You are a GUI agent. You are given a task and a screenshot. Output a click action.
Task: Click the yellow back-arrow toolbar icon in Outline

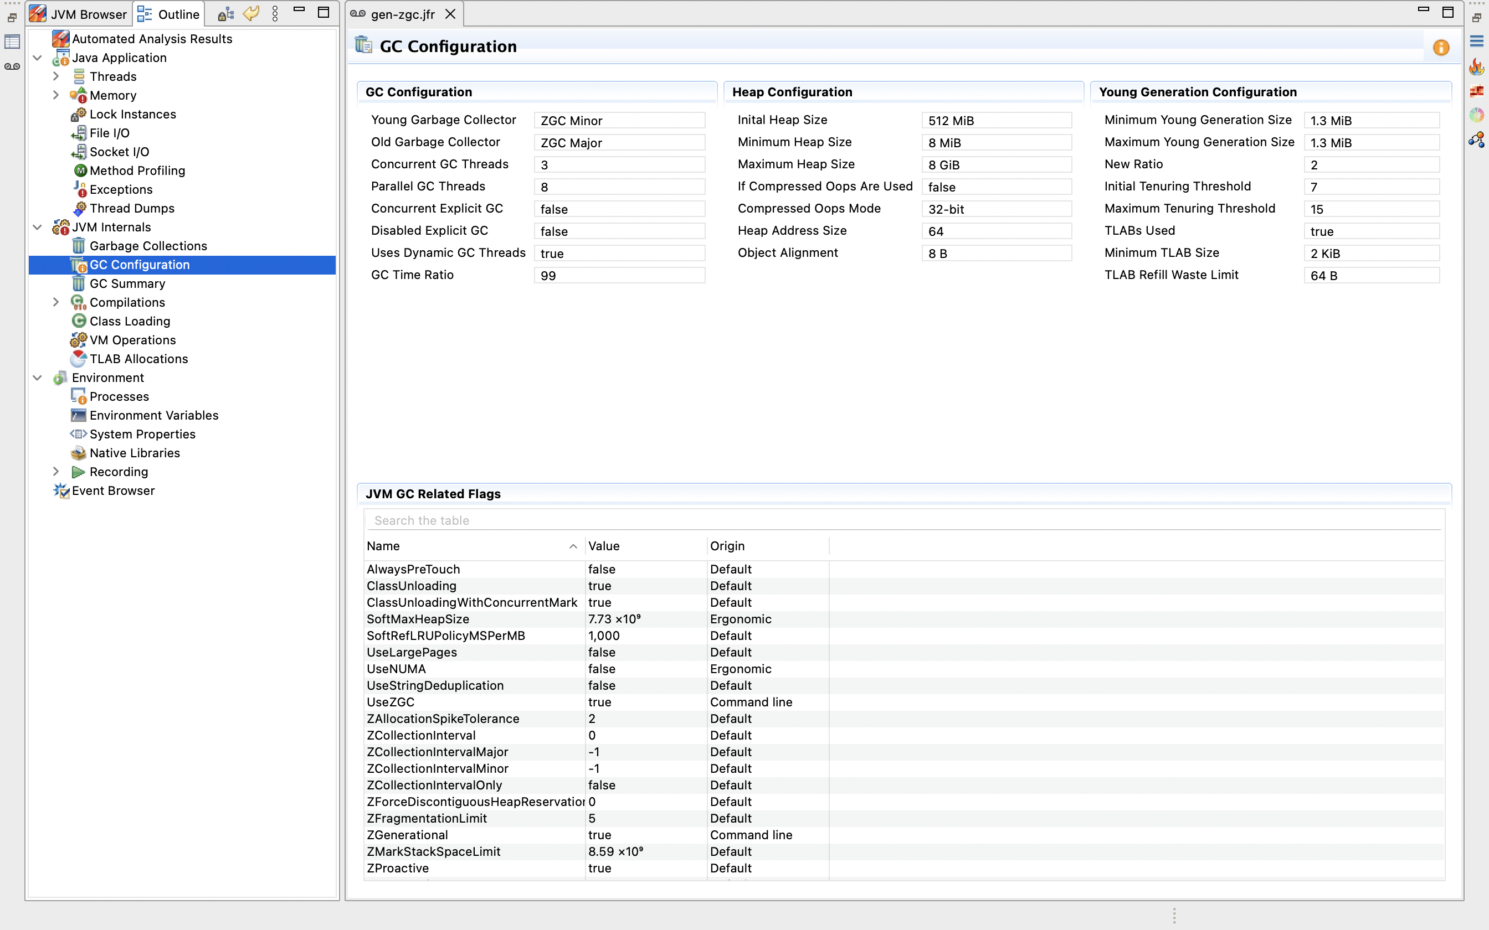point(251,13)
